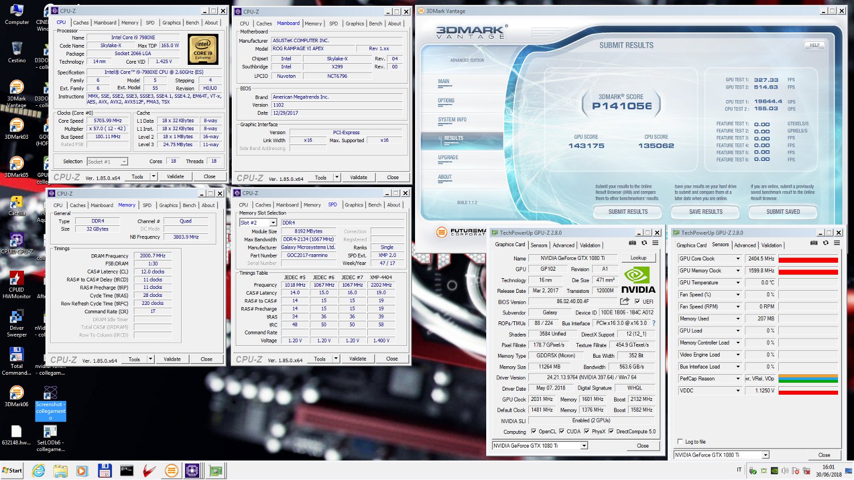Click refresh icon in GPU-Z Graphics Card window
Image resolution: width=854 pixels, height=480 pixels.
(x=644, y=243)
